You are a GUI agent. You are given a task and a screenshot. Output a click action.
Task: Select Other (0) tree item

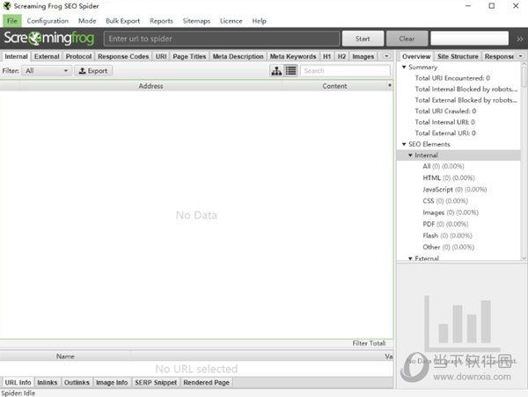coord(449,247)
